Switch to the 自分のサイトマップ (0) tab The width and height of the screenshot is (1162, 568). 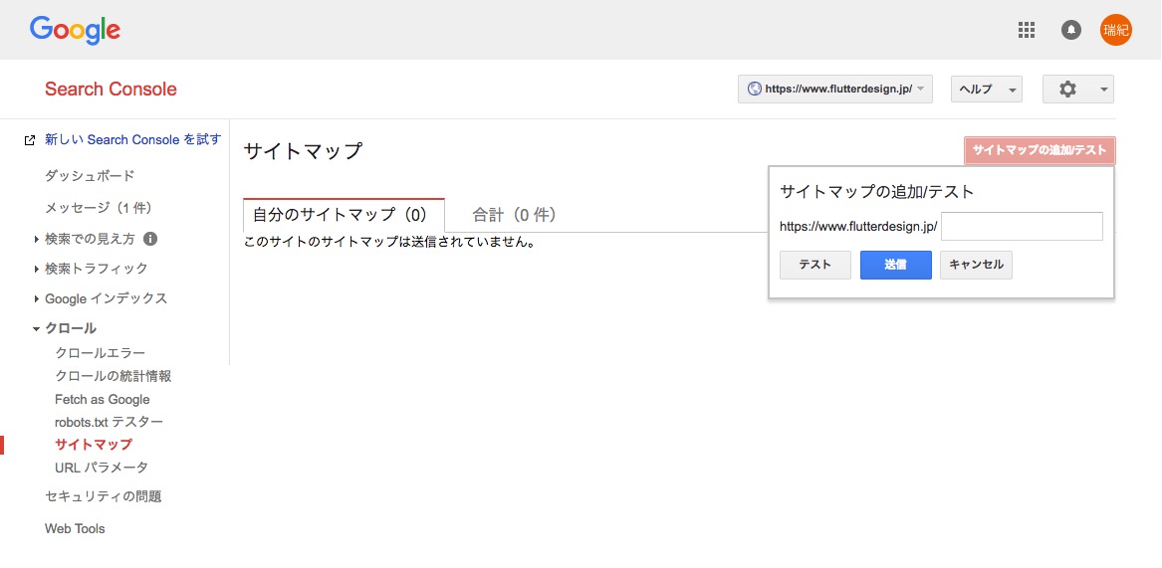(x=344, y=215)
